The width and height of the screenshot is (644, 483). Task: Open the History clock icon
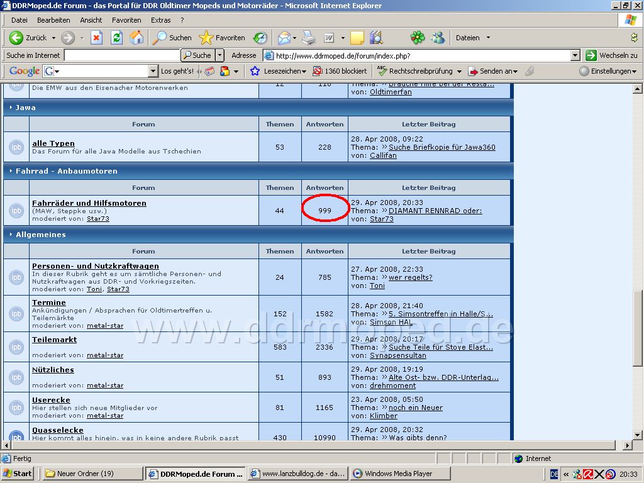point(260,38)
